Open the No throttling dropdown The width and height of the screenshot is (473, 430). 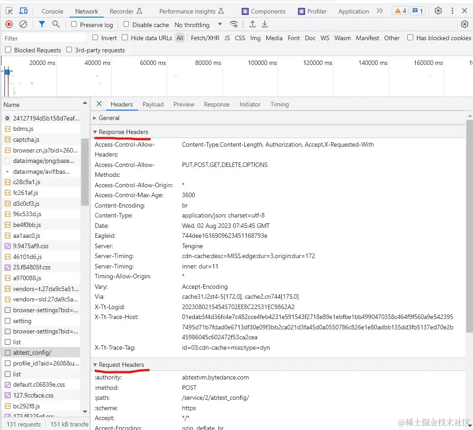click(x=198, y=25)
